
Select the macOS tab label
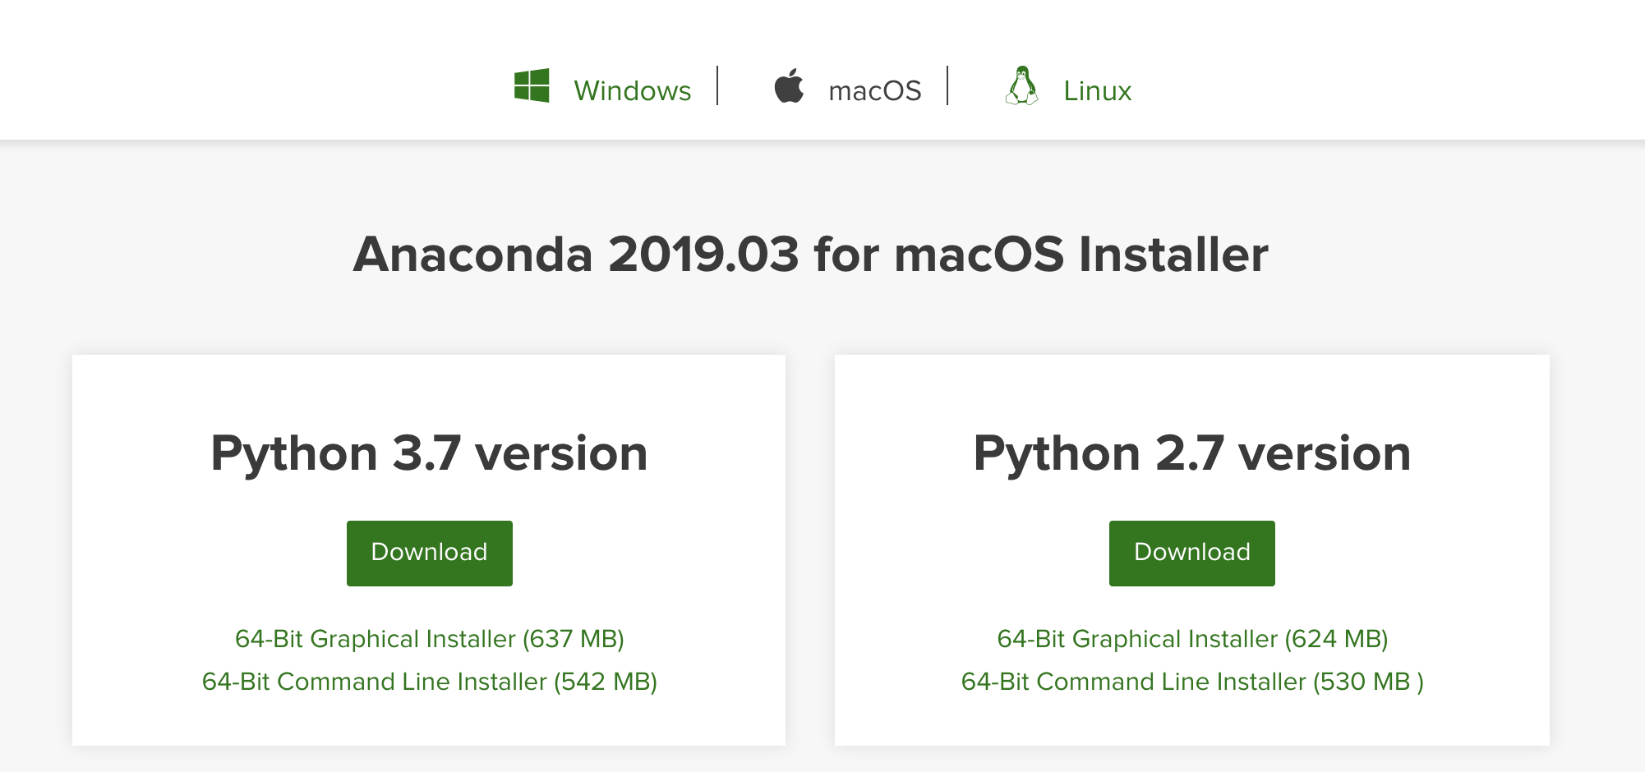pyautogui.click(x=874, y=90)
